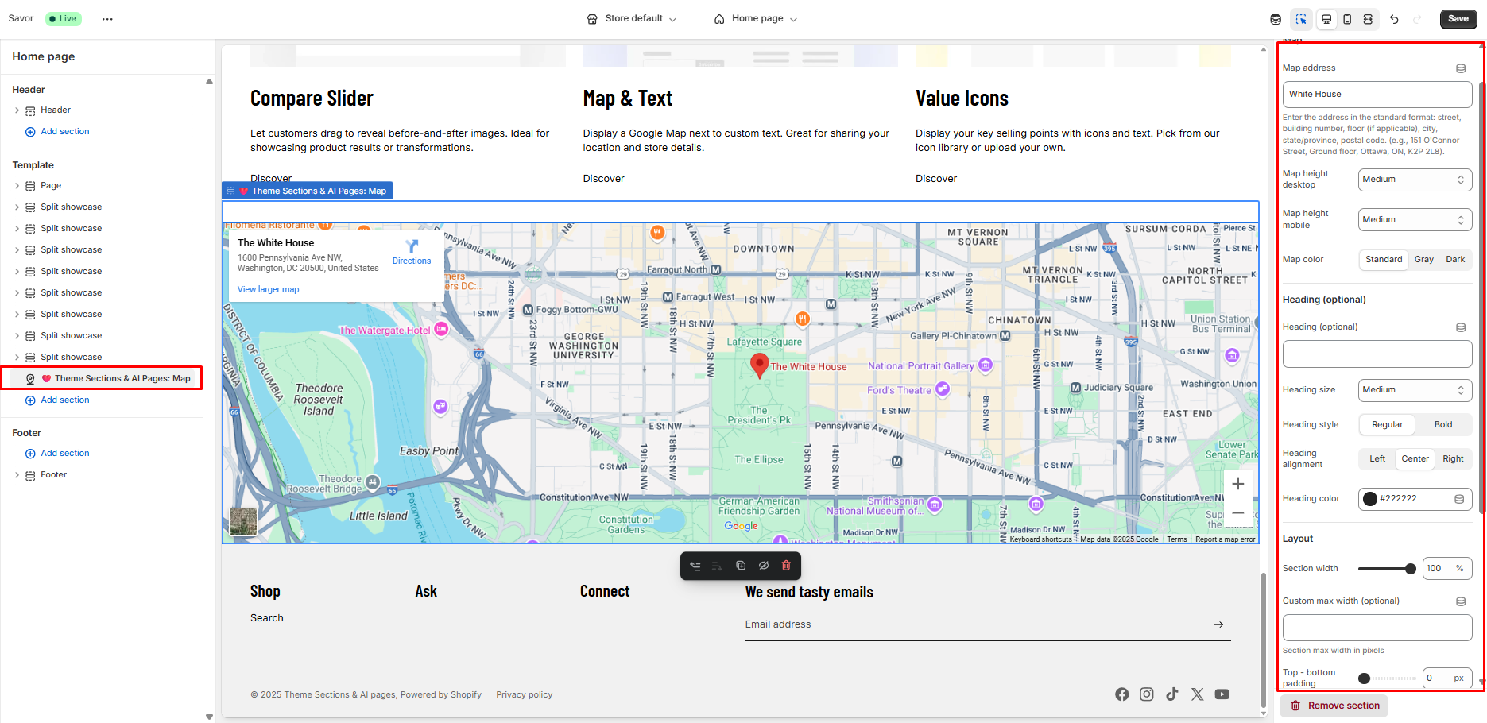Open the Facebook footer icon
Image resolution: width=1487 pixels, height=723 pixels.
(x=1121, y=694)
